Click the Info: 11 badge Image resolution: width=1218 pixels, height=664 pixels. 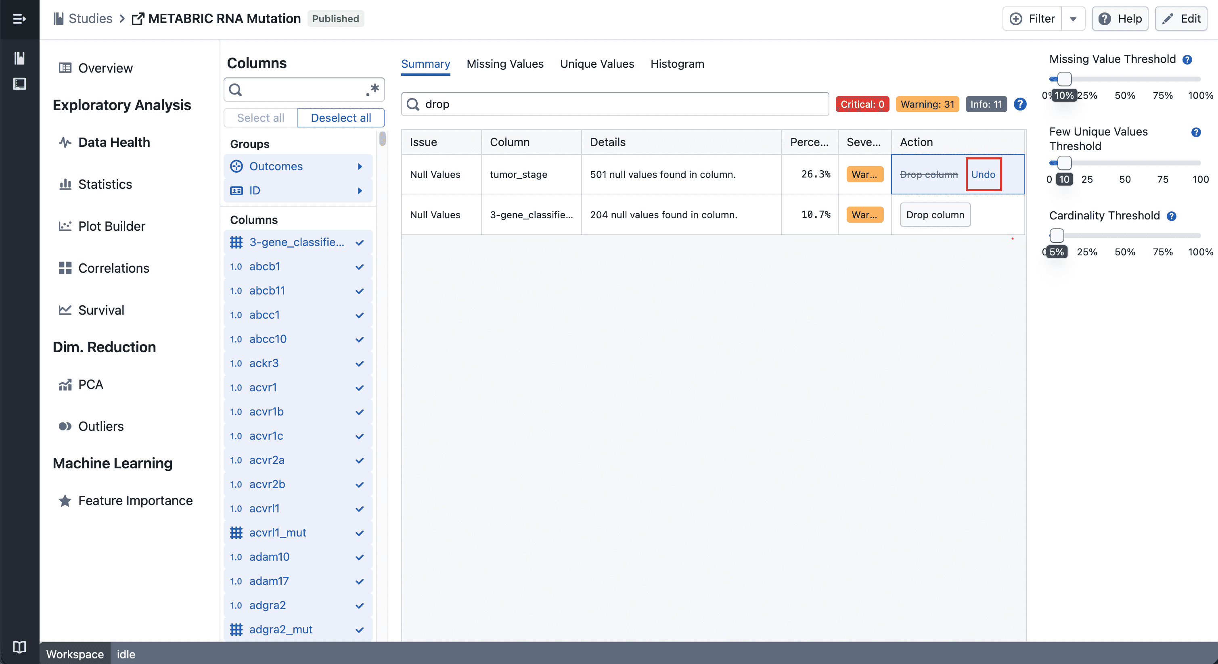click(x=986, y=104)
